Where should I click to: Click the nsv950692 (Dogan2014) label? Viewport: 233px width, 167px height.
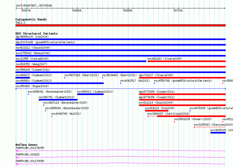(32, 86)
